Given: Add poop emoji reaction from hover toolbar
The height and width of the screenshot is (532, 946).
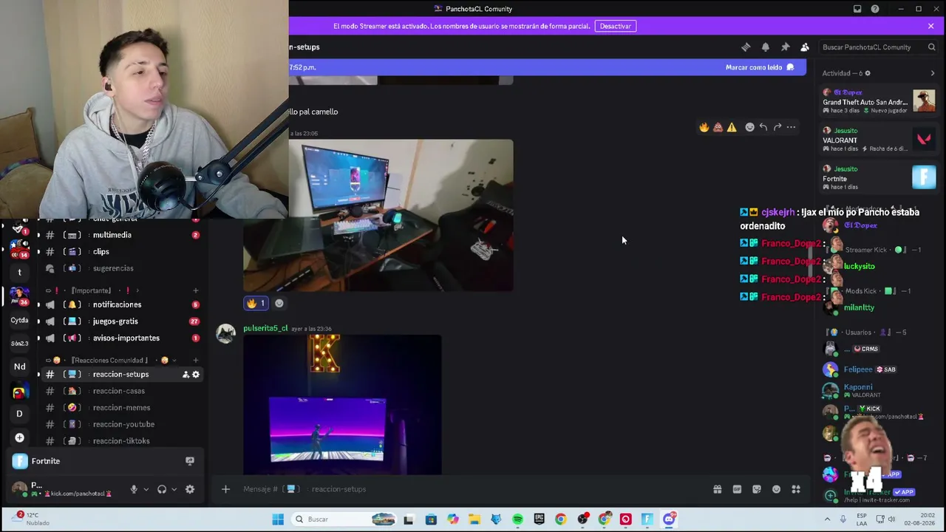Looking at the screenshot, I should point(718,127).
